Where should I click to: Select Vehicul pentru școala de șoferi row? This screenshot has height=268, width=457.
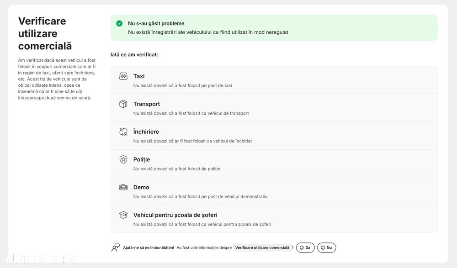[x=274, y=219]
